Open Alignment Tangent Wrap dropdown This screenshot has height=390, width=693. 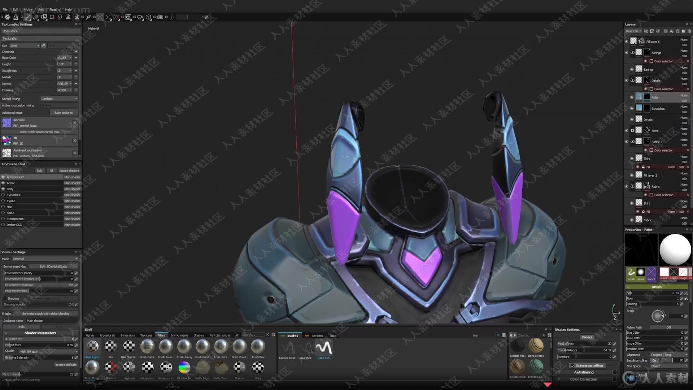[x=668, y=355]
